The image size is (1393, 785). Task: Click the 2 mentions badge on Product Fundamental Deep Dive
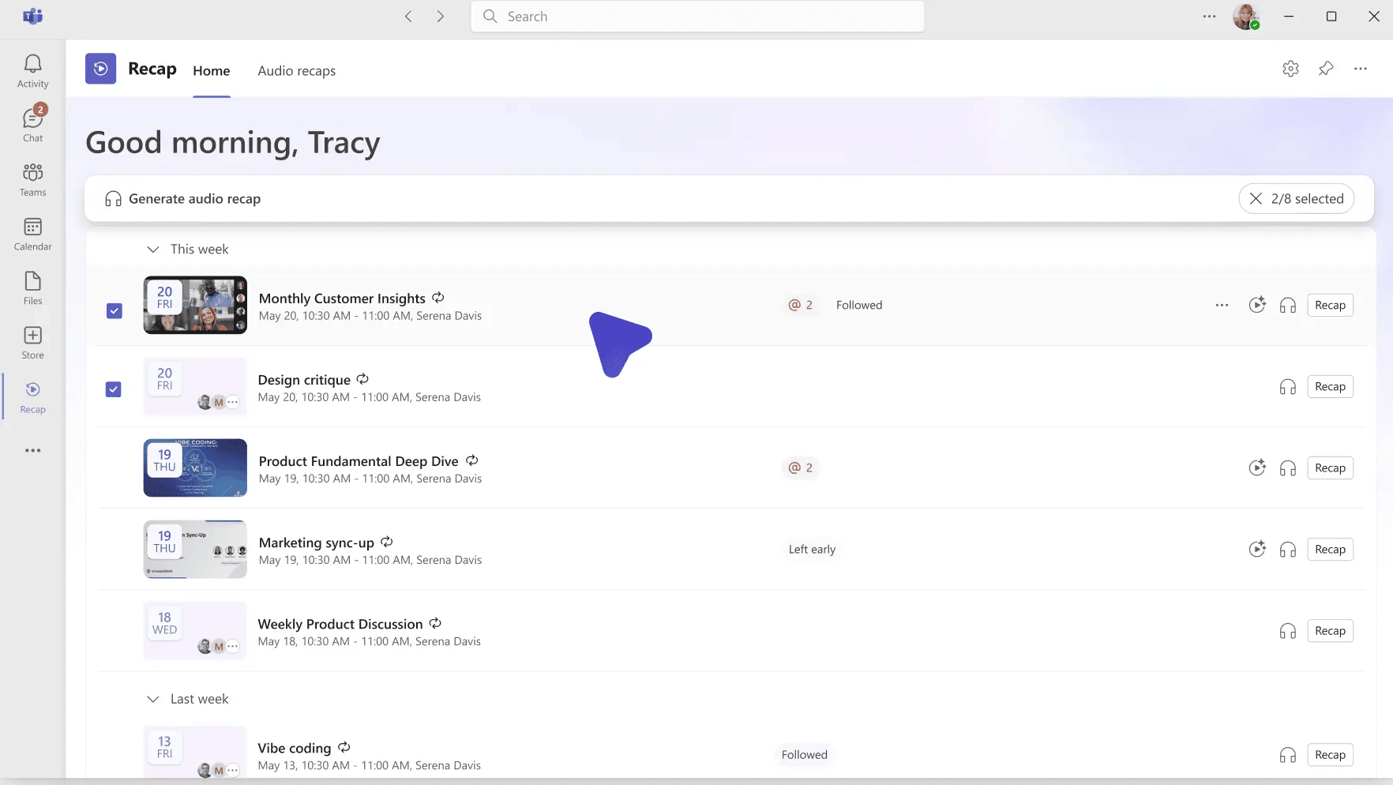point(800,468)
